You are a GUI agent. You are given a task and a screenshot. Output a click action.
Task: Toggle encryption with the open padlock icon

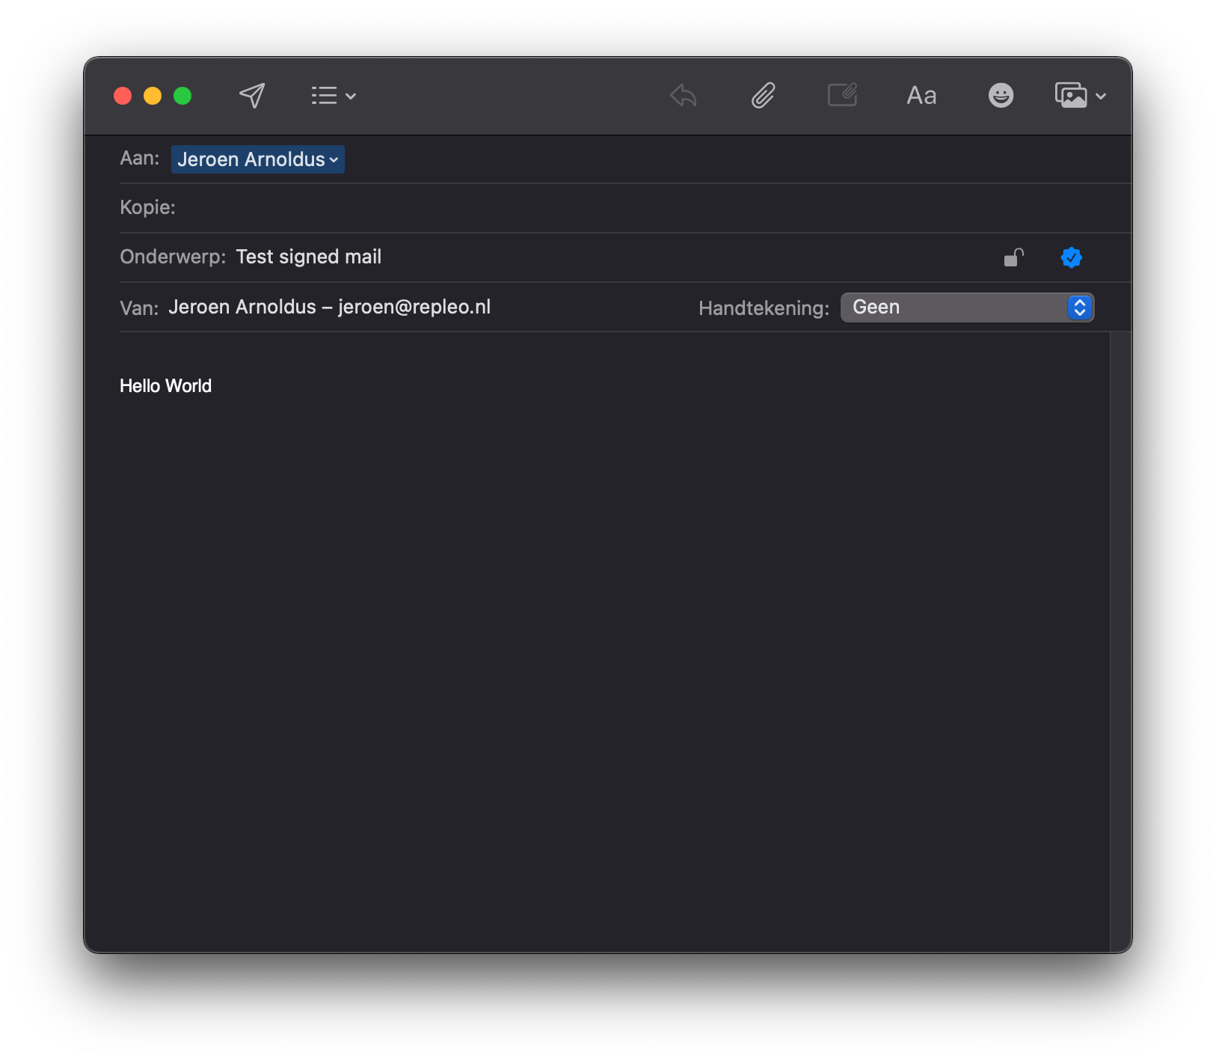[1014, 257]
